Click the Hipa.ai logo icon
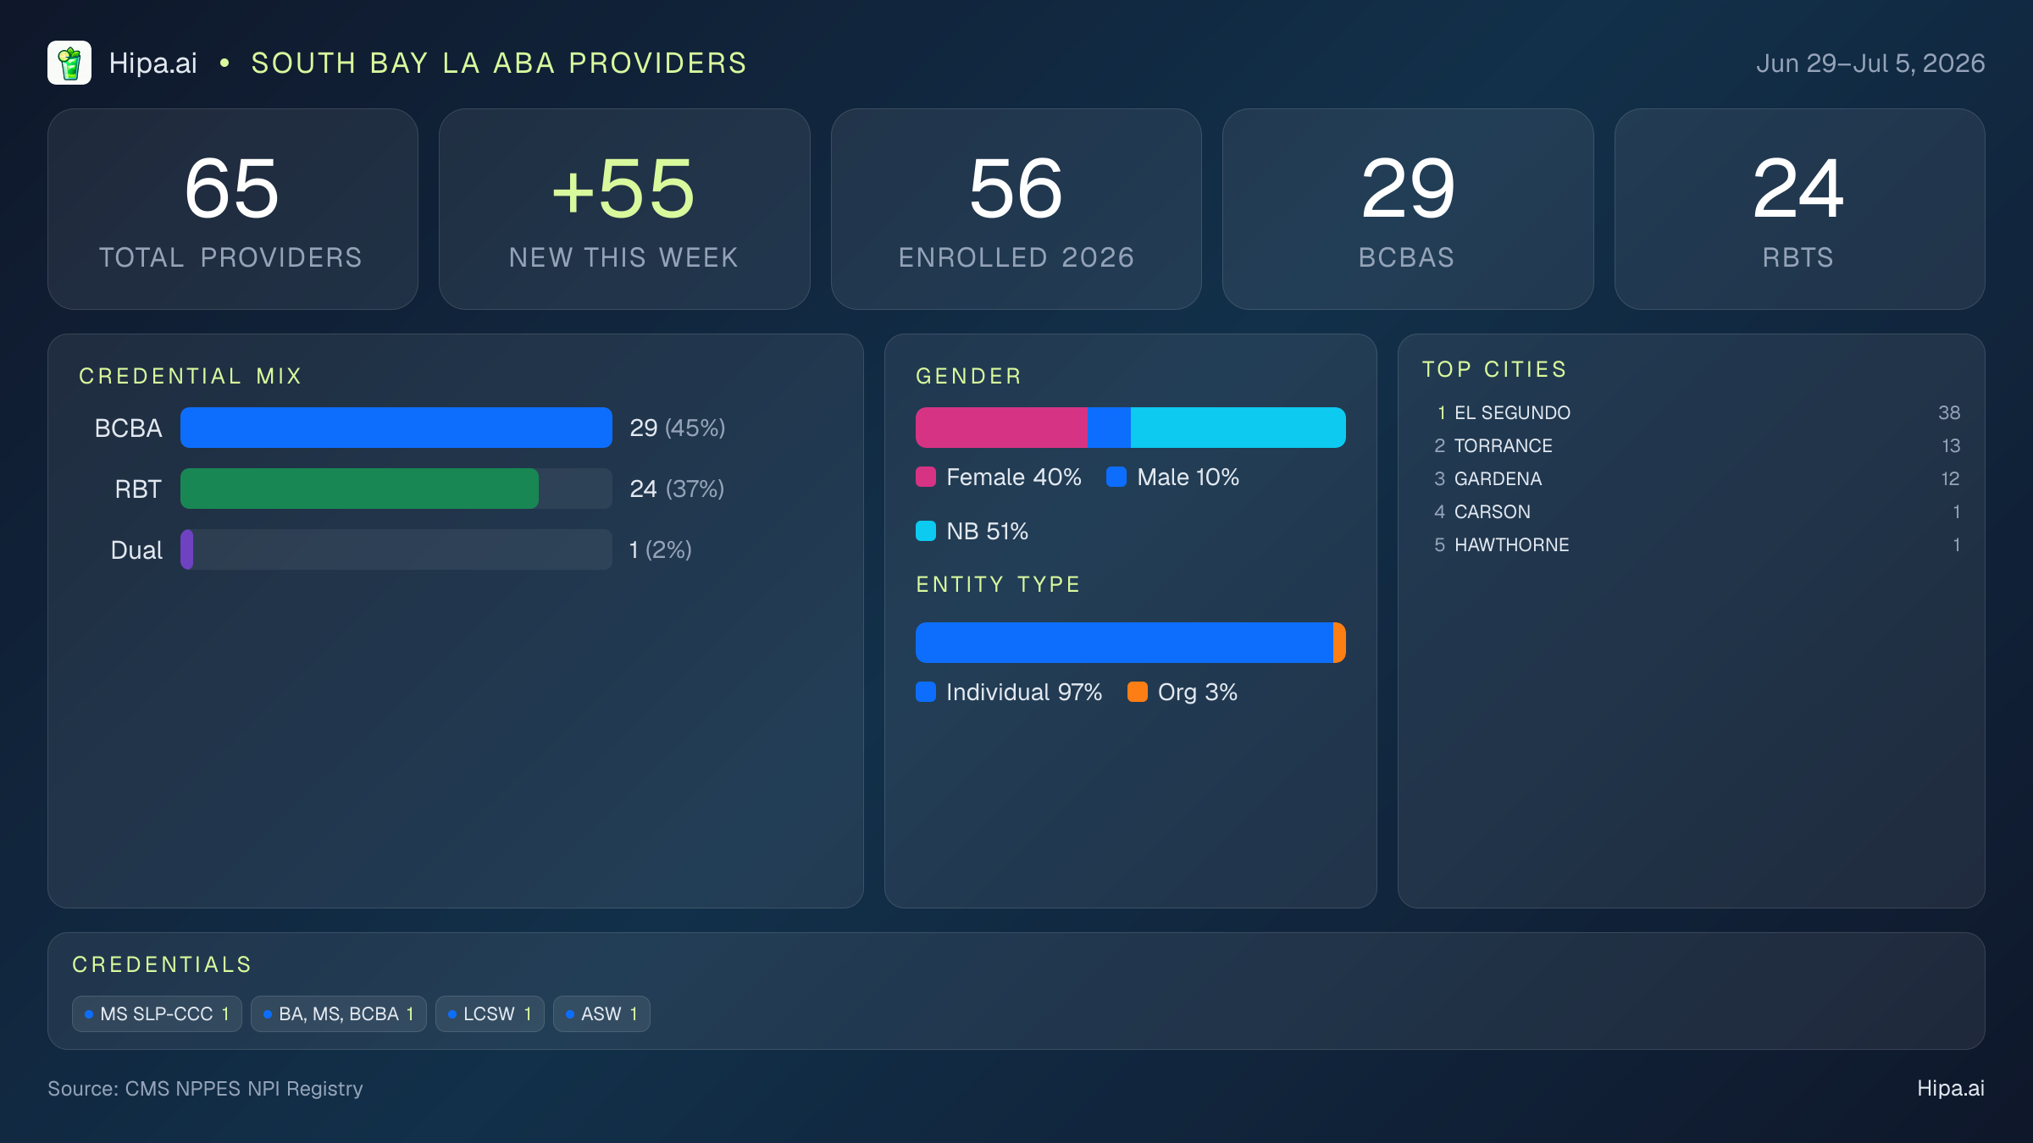 (69, 63)
